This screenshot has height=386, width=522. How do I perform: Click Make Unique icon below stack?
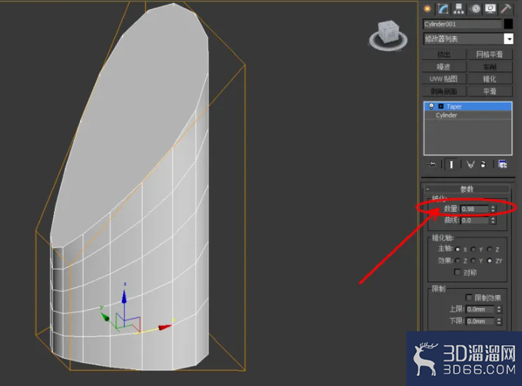point(470,164)
